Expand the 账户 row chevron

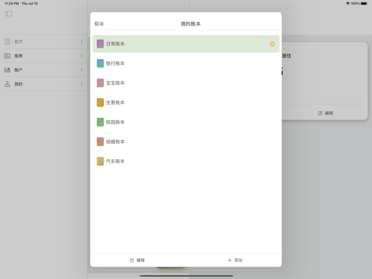[82, 70]
